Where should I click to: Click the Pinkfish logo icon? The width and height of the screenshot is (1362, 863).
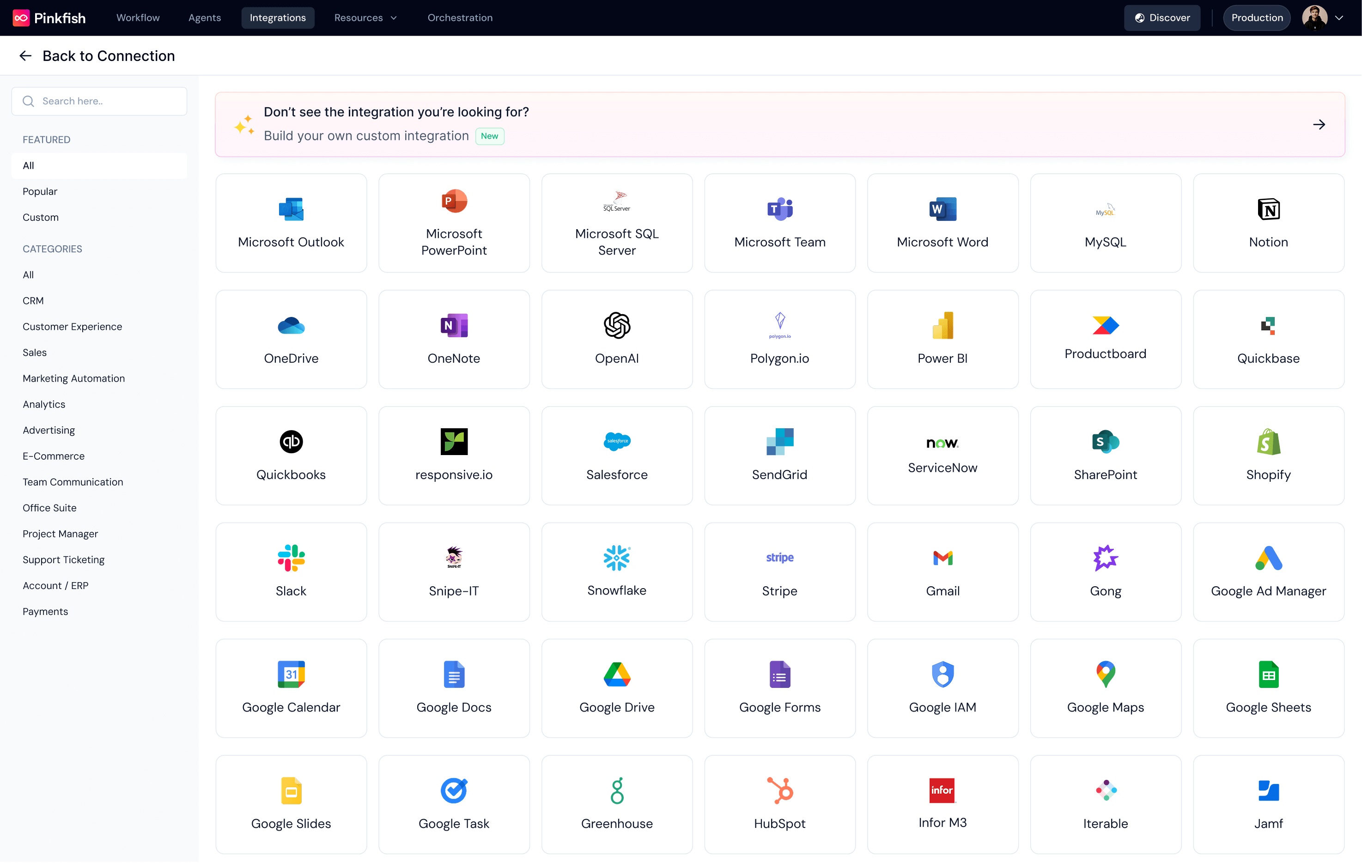pos(21,18)
